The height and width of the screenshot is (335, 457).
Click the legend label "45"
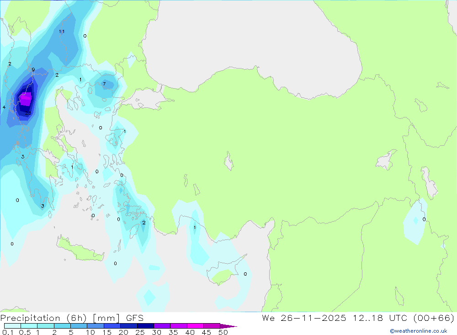point(207,332)
